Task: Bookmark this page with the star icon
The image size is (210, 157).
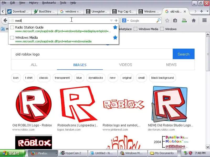Action: point(167,20)
